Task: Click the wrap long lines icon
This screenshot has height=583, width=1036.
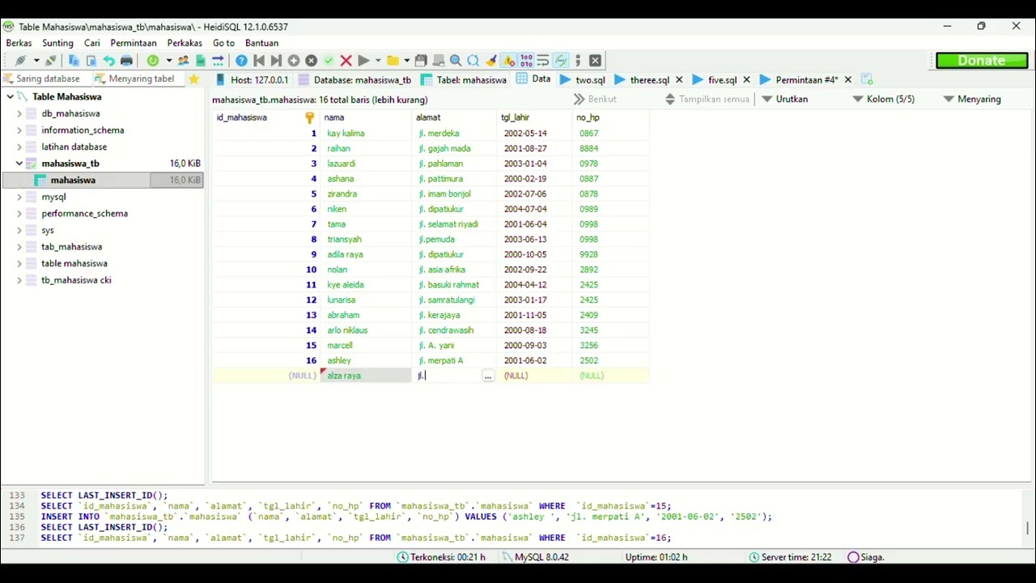Action: (543, 61)
